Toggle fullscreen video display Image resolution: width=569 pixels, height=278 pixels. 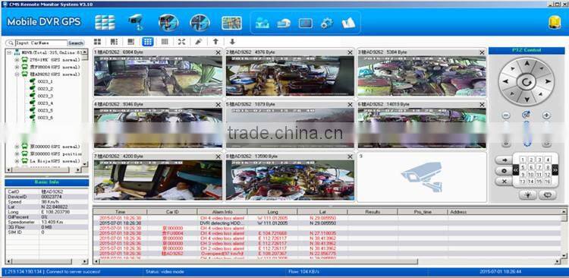point(181,42)
